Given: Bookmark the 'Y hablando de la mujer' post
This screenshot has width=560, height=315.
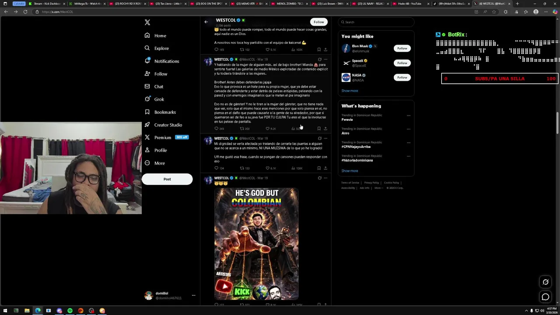Looking at the screenshot, I should tap(319, 129).
